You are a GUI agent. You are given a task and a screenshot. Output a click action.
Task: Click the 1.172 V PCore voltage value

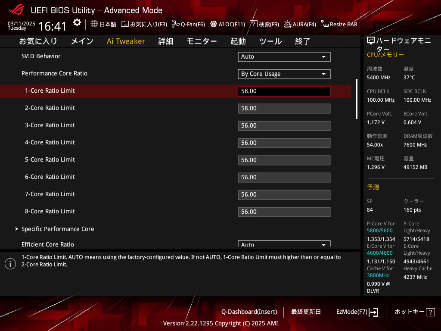pyautogui.click(x=376, y=122)
